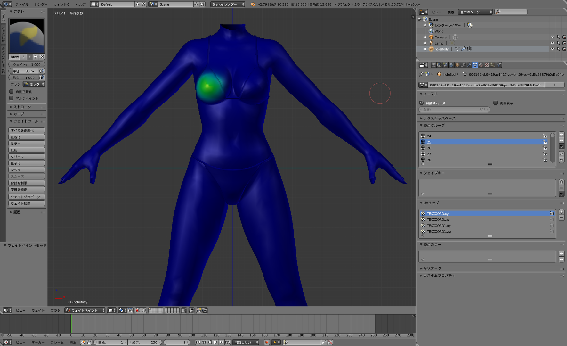
Task: Hide holeBody using its eye icon
Action: [x=552, y=49]
